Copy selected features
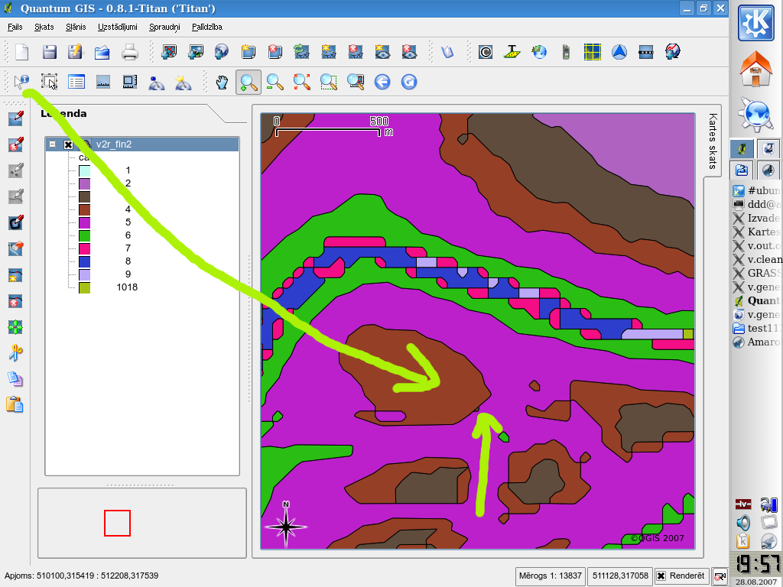Viewport: 783px width, 587px height. tap(15, 379)
